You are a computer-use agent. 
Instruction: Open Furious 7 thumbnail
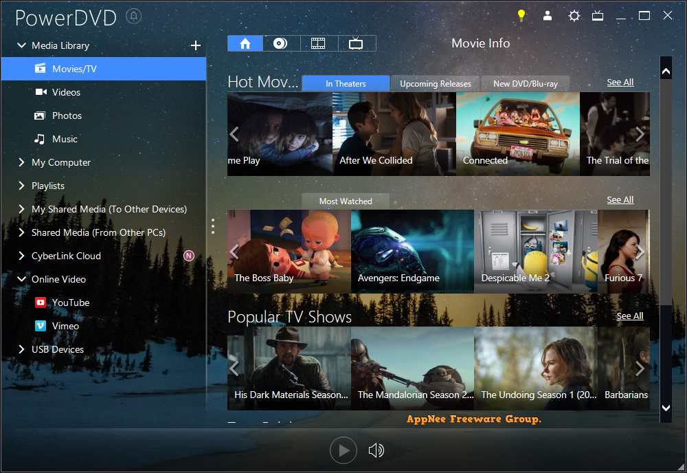click(x=624, y=251)
